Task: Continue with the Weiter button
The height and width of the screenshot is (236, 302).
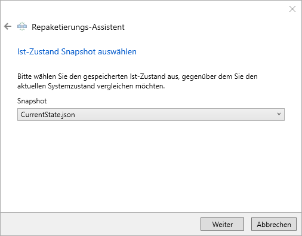Action: coord(222,224)
